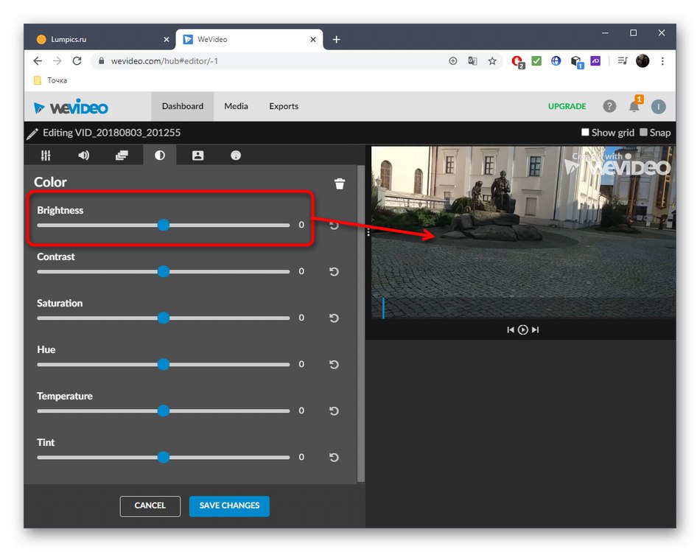Screen dimensions: 700x552
Task: Bookmark the page with the star icon
Action: (491, 61)
